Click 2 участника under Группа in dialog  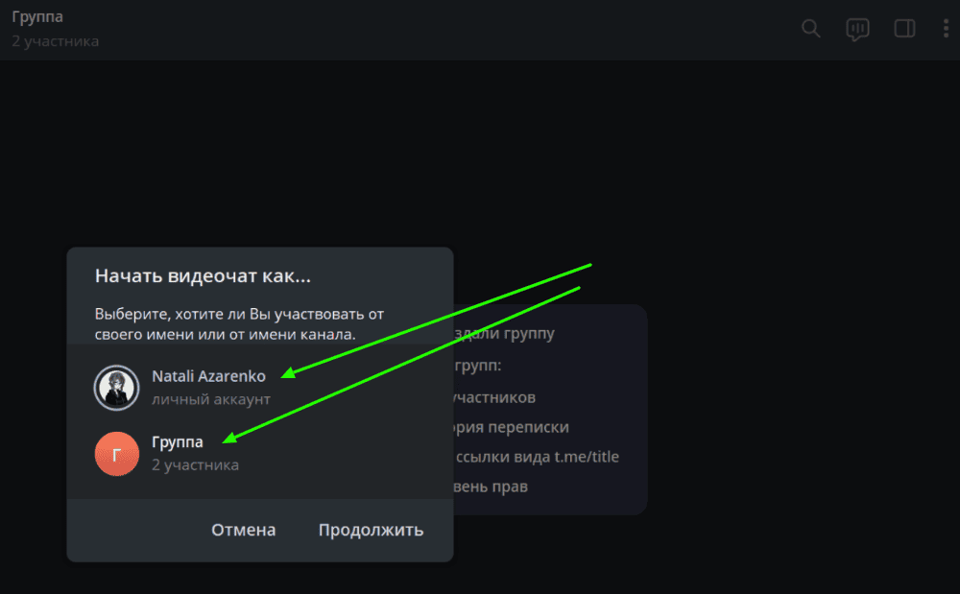click(x=195, y=464)
